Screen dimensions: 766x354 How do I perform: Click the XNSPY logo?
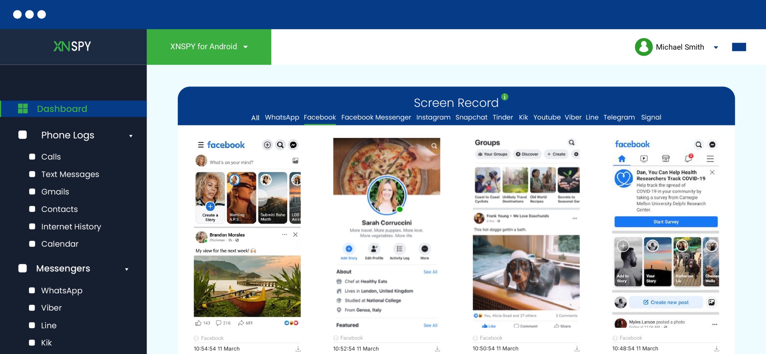tap(72, 46)
